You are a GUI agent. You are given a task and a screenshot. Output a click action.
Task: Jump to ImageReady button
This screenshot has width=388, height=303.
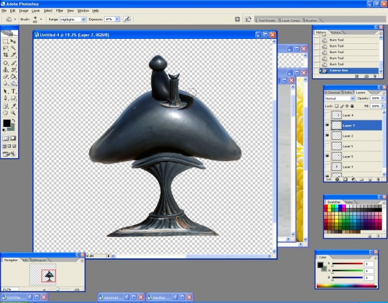(x=9, y=154)
